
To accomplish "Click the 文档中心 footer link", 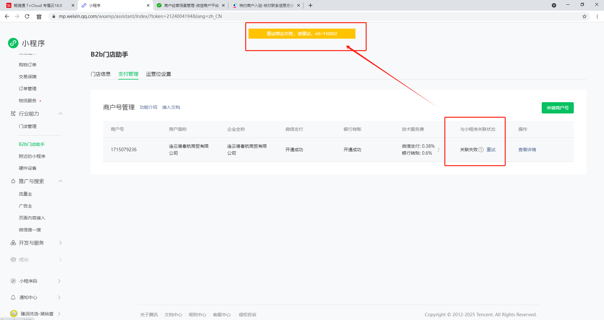I will 173,315.
